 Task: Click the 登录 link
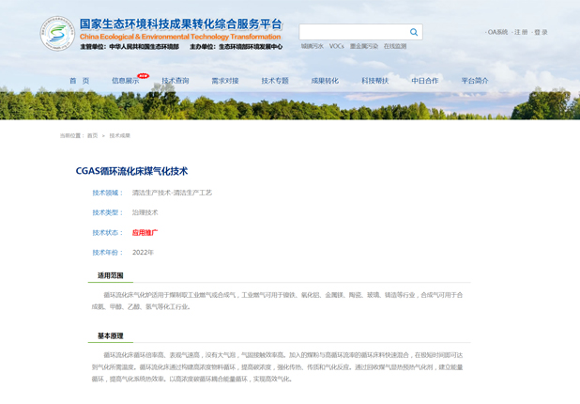(x=541, y=32)
